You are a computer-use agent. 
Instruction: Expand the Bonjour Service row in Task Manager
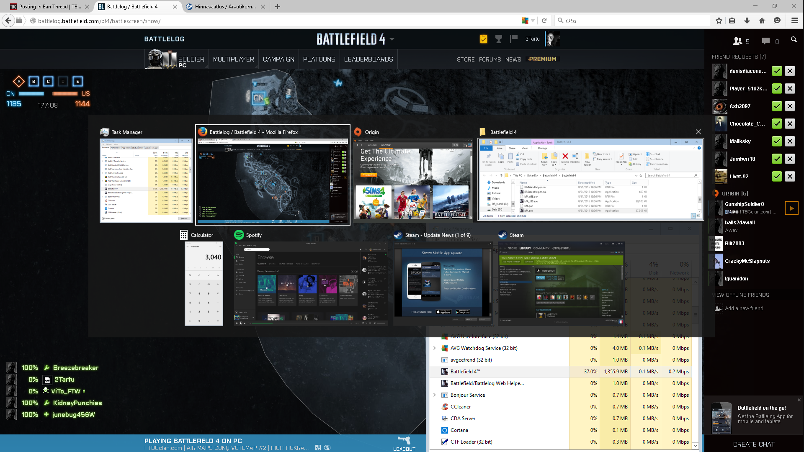pyautogui.click(x=434, y=395)
